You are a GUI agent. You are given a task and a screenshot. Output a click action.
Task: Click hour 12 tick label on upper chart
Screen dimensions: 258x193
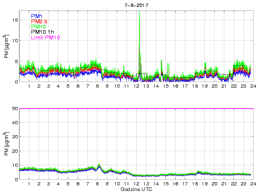point(136,86)
